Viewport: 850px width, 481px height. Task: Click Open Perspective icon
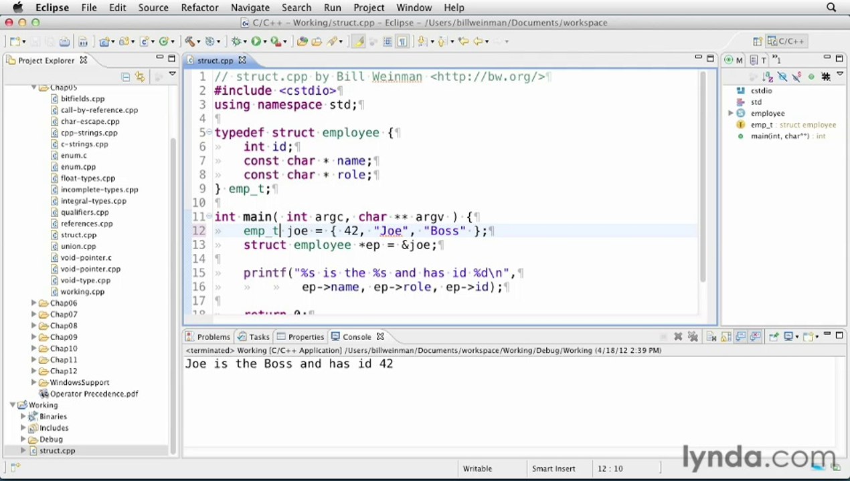coord(758,41)
